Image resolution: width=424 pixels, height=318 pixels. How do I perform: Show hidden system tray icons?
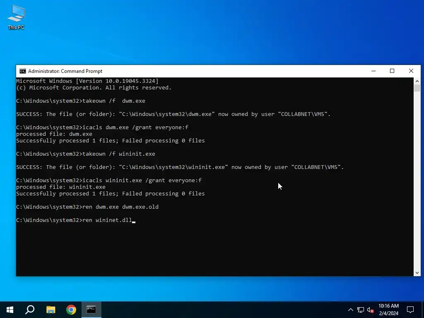[350, 310]
